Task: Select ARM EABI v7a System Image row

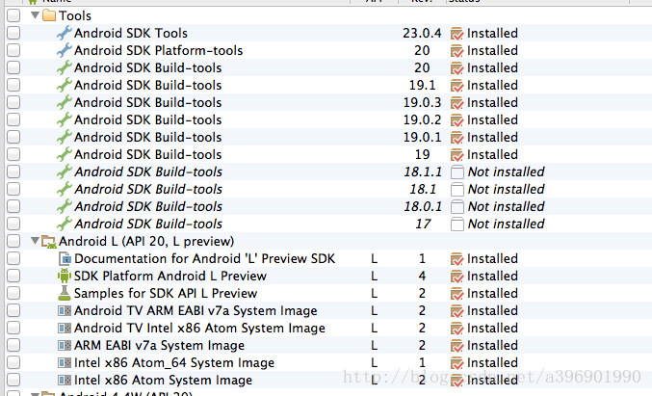Action: pyautogui.click(x=328, y=345)
